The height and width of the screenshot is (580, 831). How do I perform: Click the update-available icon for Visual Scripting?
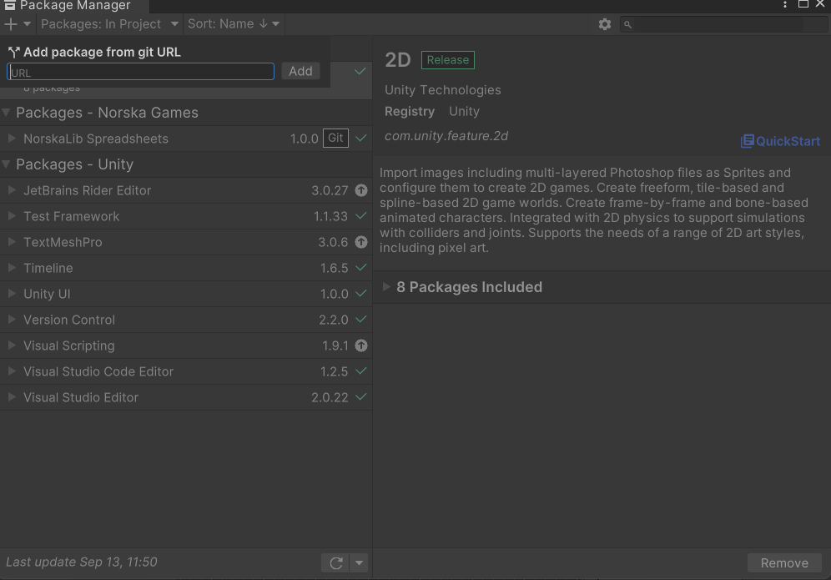[x=361, y=345]
